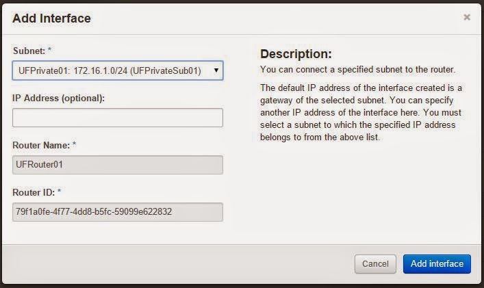Image resolution: width=484 pixels, height=288 pixels.
Task: Cancel adding the interface
Action: pos(375,264)
